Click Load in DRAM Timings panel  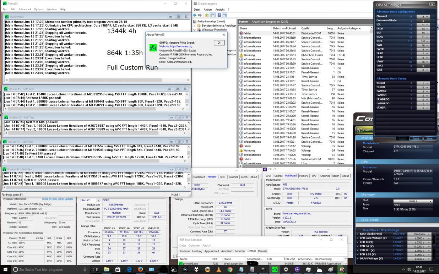(430, 138)
